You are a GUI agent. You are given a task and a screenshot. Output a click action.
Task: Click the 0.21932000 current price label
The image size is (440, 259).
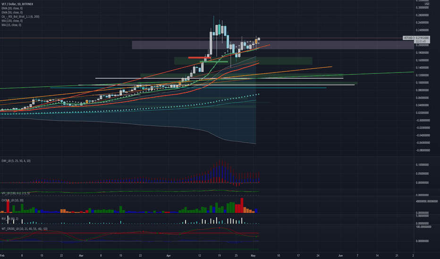[422, 38]
